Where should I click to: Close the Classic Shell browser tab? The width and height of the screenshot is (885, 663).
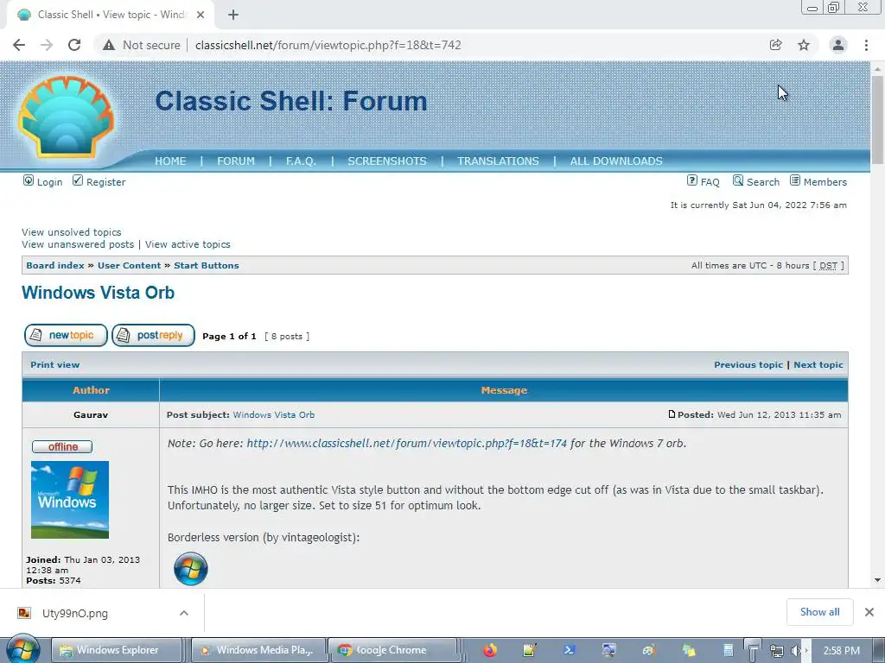pos(201,15)
